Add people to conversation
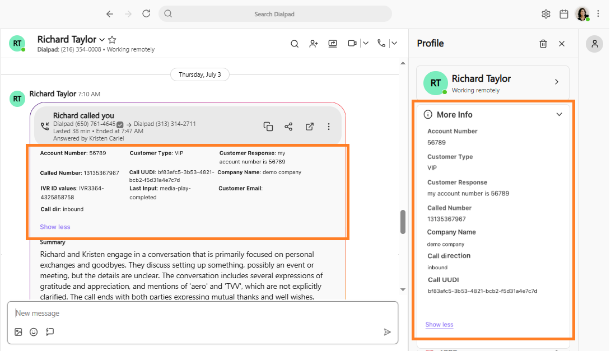Image resolution: width=611 pixels, height=351 pixels. pos(314,44)
